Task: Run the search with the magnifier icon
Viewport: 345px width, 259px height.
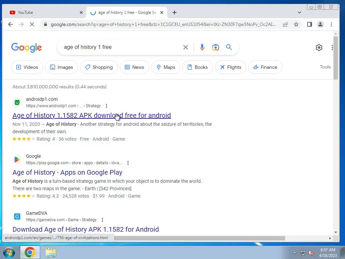Action: click(229, 47)
